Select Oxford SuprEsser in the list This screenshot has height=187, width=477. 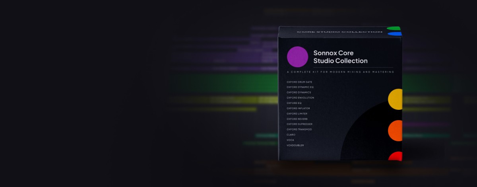[299, 124]
